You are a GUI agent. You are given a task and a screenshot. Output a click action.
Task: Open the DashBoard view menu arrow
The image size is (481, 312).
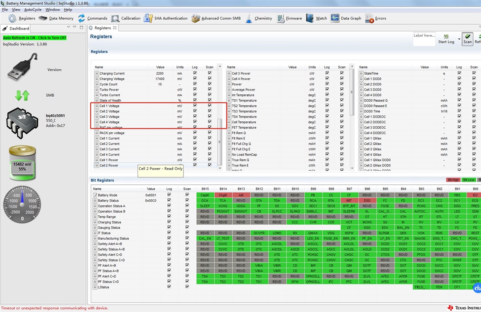click(68, 27)
